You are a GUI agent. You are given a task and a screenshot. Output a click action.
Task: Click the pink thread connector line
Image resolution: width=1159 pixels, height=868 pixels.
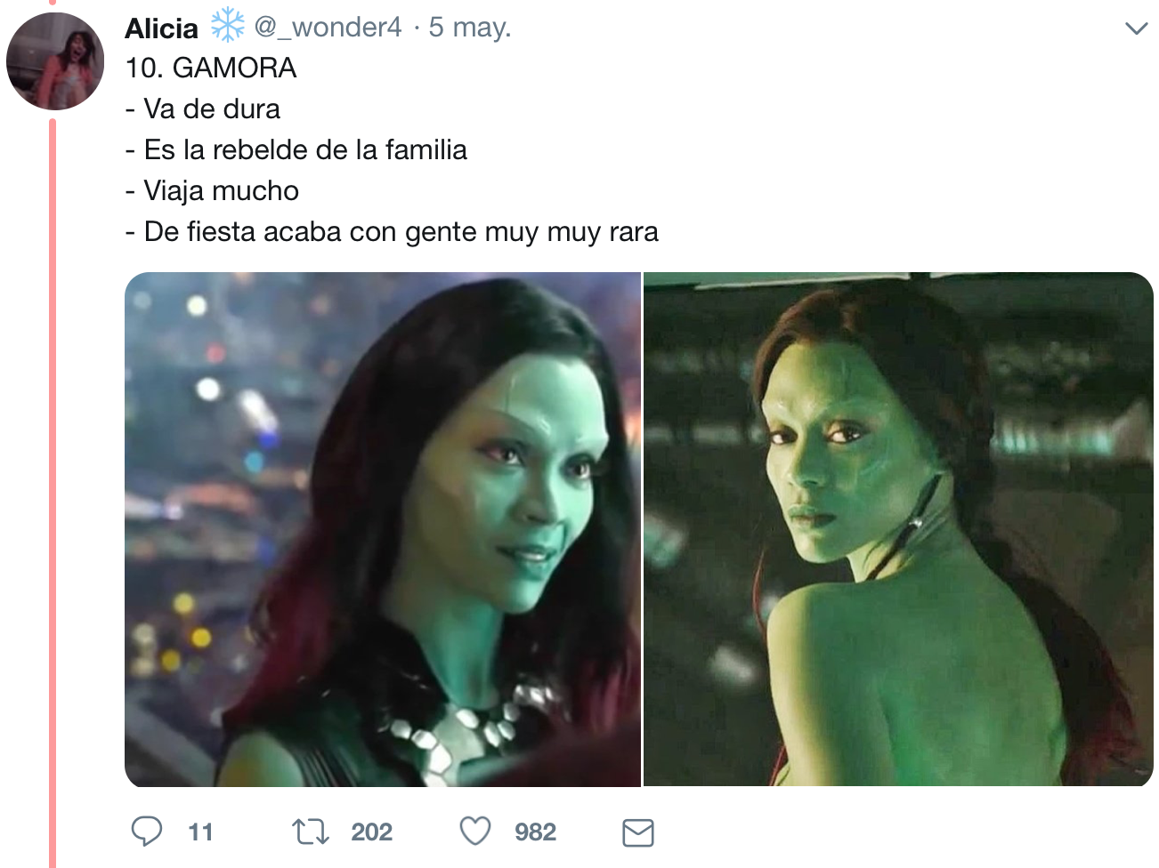[x=53, y=494]
